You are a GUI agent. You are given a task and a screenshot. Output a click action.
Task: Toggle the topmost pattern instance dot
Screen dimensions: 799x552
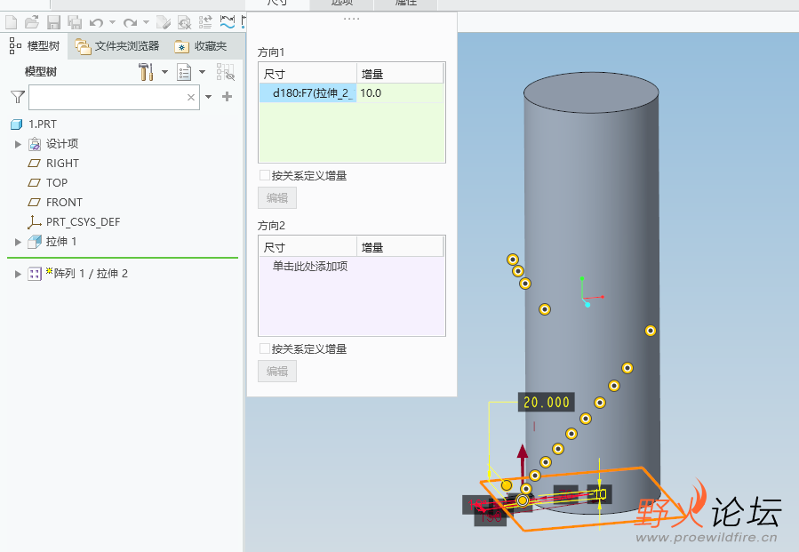(x=513, y=260)
